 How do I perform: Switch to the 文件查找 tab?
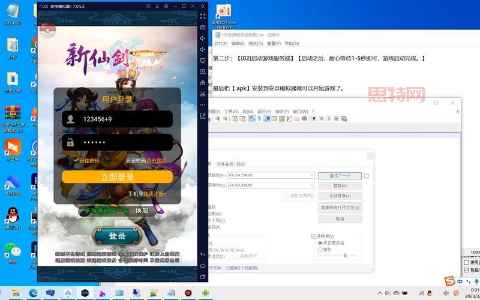click(x=225, y=164)
